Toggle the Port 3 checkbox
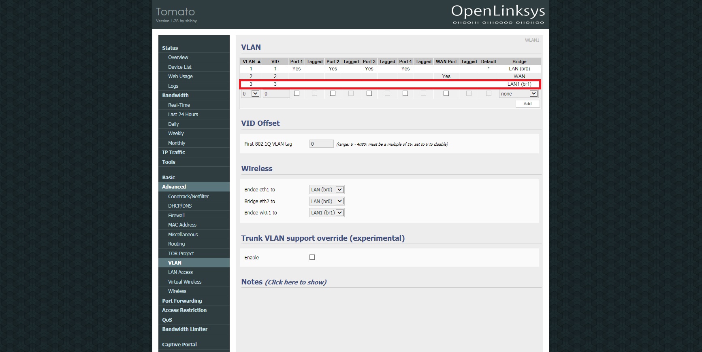Screen dimensions: 702x352 tap(369, 93)
